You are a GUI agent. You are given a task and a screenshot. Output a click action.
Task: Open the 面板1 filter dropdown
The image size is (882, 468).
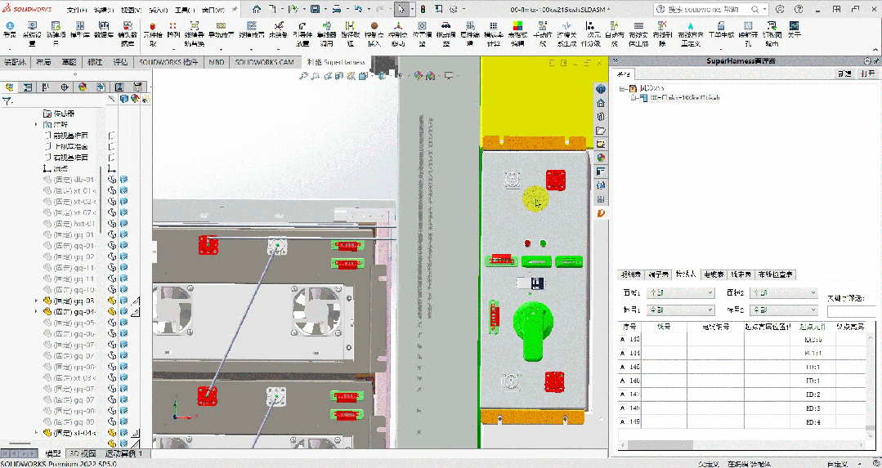coord(681,292)
